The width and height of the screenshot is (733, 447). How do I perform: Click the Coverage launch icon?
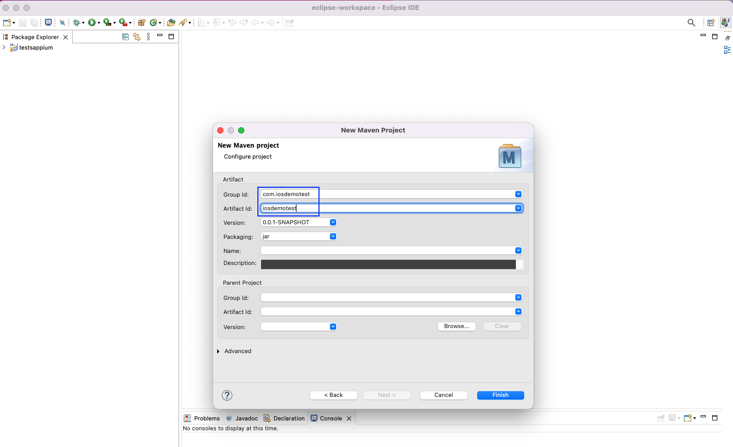(x=107, y=22)
